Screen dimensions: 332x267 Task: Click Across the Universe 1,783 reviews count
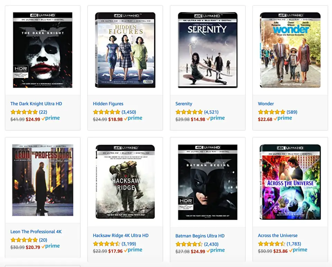click(294, 244)
